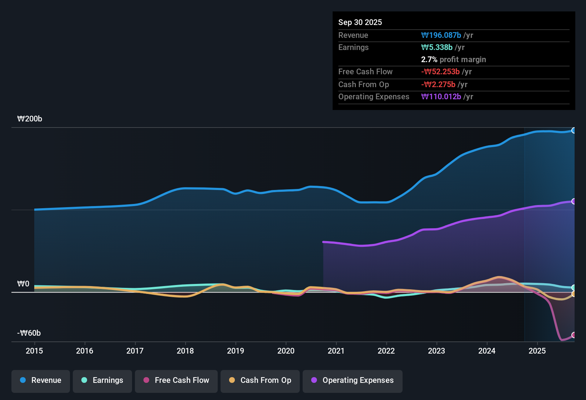Select the 2020 label on the timeline

point(286,351)
